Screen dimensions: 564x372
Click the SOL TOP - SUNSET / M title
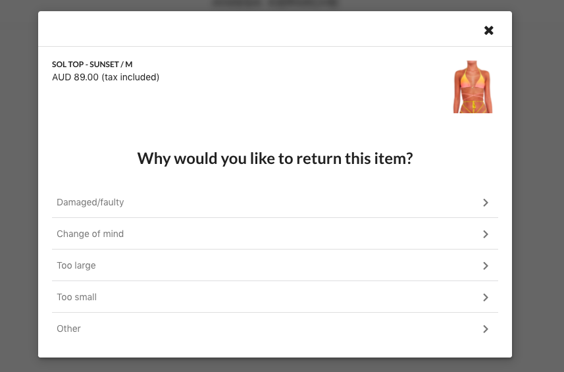92,65
